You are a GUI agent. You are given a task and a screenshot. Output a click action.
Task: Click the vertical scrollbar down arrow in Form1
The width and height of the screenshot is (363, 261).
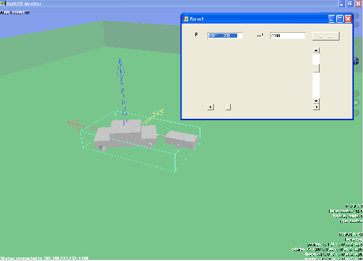point(316,101)
